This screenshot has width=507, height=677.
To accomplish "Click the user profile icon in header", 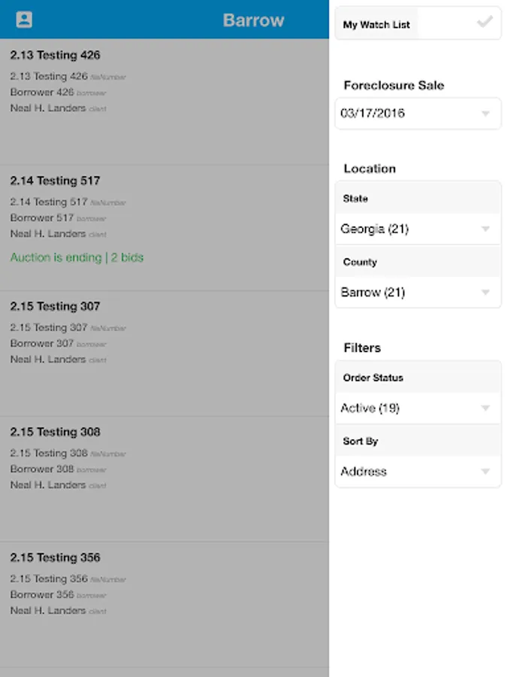I will pos(25,17).
